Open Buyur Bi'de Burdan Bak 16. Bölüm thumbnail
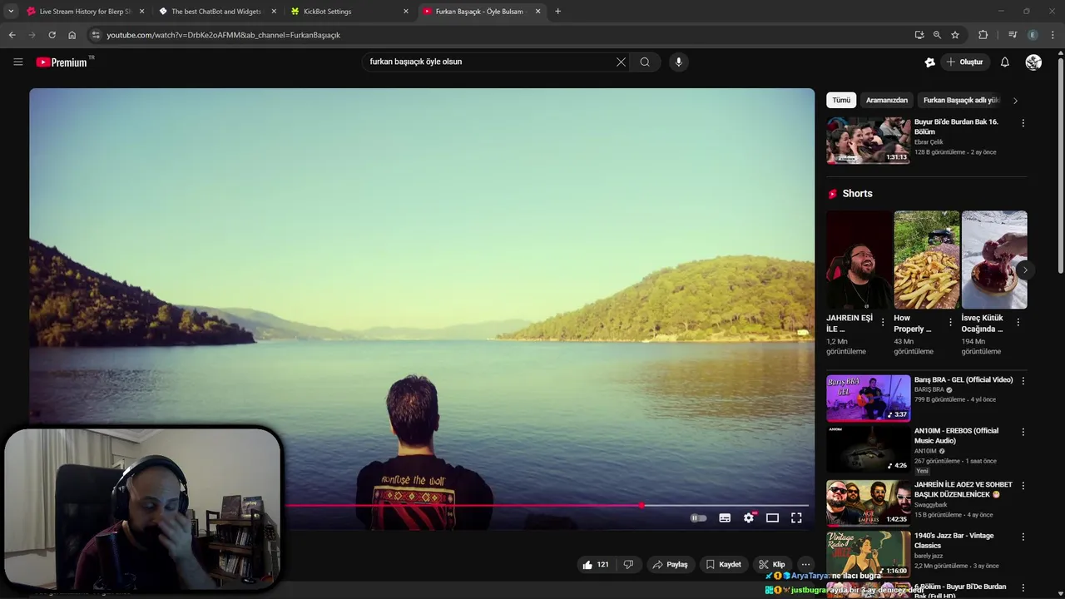This screenshot has height=599, width=1065. click(868, 141)
